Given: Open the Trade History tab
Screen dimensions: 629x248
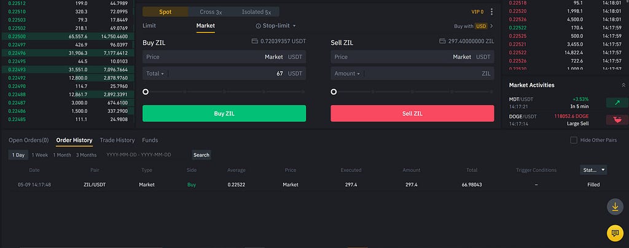Looking at the screenshot, I should [117, 140].
